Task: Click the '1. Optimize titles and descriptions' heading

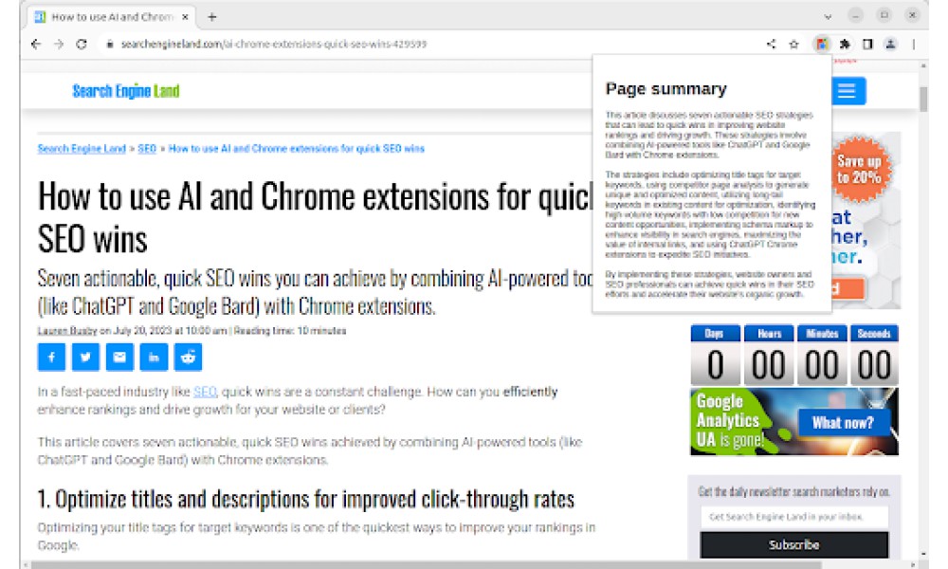Action: [306, 500]
